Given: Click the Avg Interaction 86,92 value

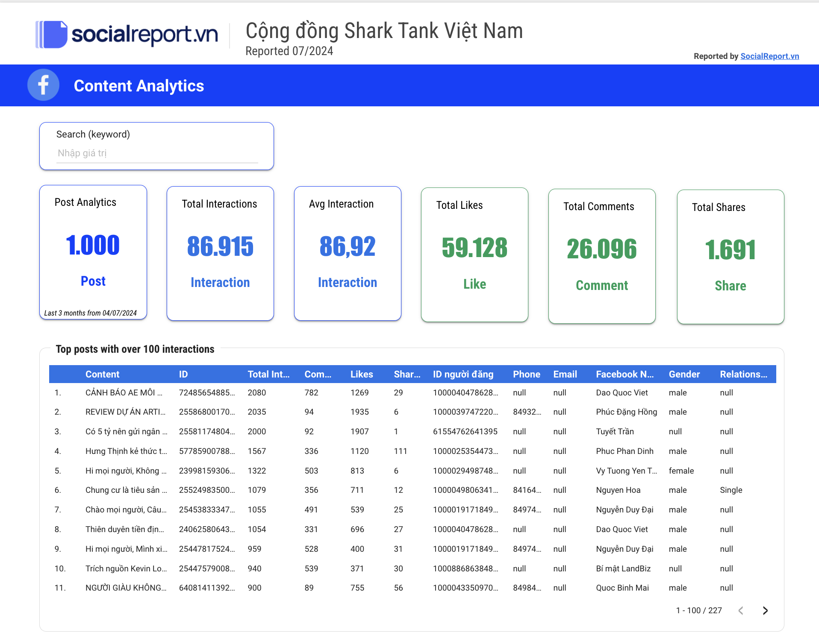Looking at the screenshot, I should coord(348,246).
